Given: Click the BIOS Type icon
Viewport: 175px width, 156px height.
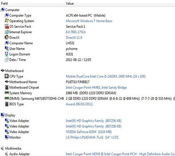Looking at the screenshot, I should coord(7,104).
